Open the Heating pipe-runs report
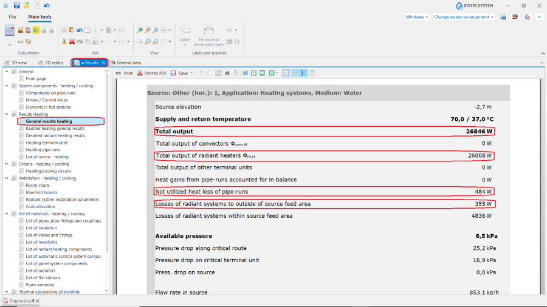This screenshot has height=307, width=547. [x=43, y=150]
